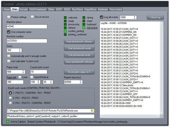Click the Paper left value field
170x127 pixels.
point(15,82)
